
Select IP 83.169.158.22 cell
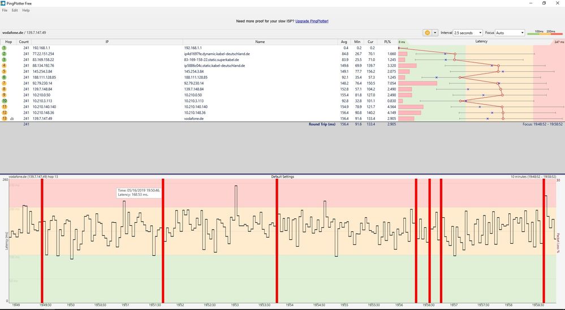click(x=43, y=59)
